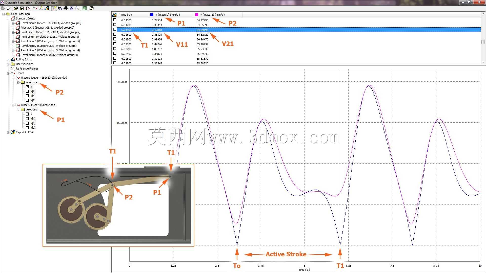Screen dimensions: 486x273
Task: Select Point-Line:4 tree item
Action: 50,37
